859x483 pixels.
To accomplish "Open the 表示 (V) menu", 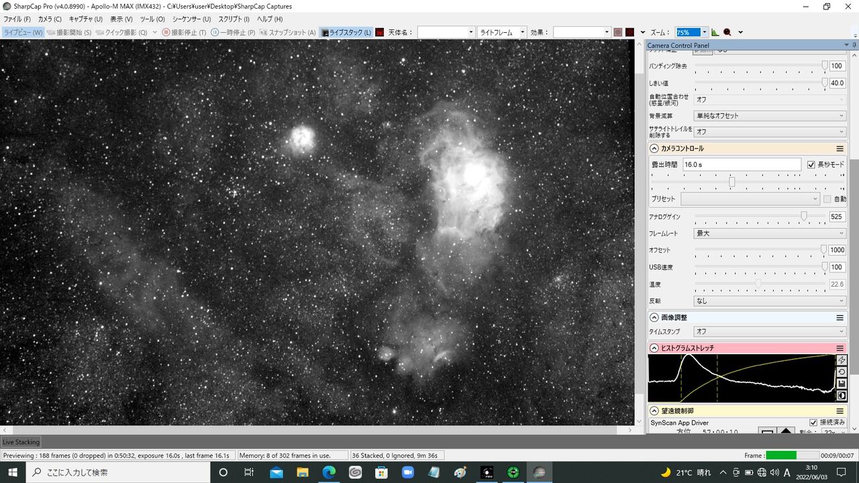I will coord(121,19).
